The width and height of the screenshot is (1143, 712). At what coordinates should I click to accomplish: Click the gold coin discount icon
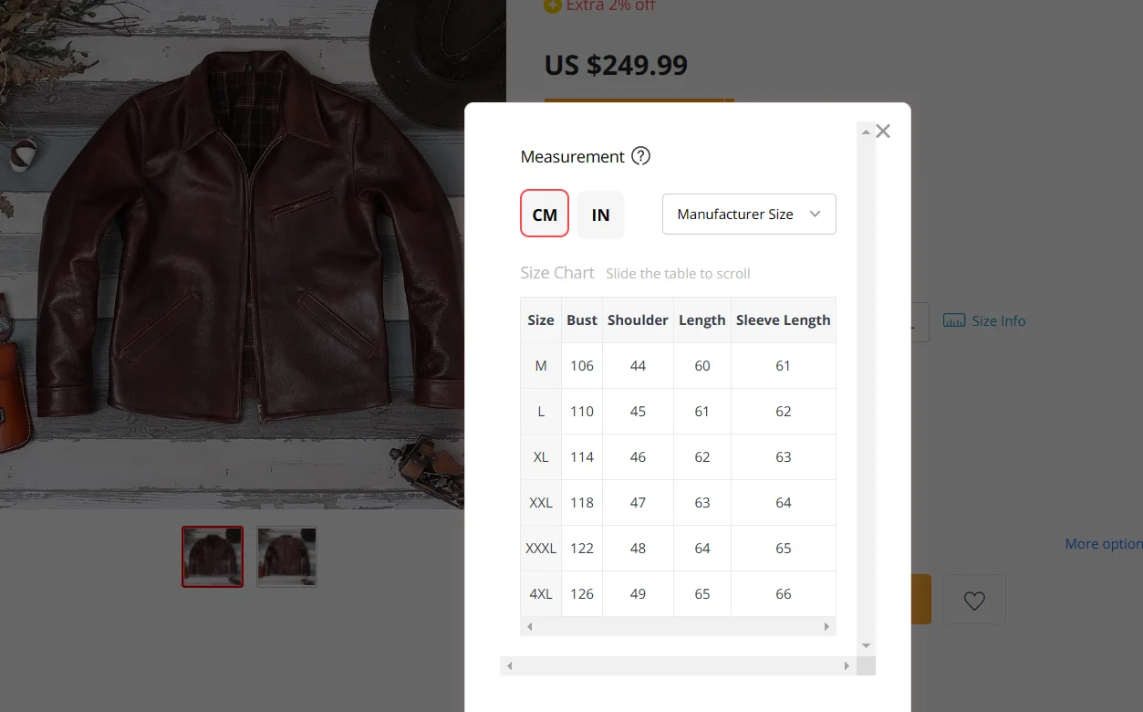click(x=552, y=5)
